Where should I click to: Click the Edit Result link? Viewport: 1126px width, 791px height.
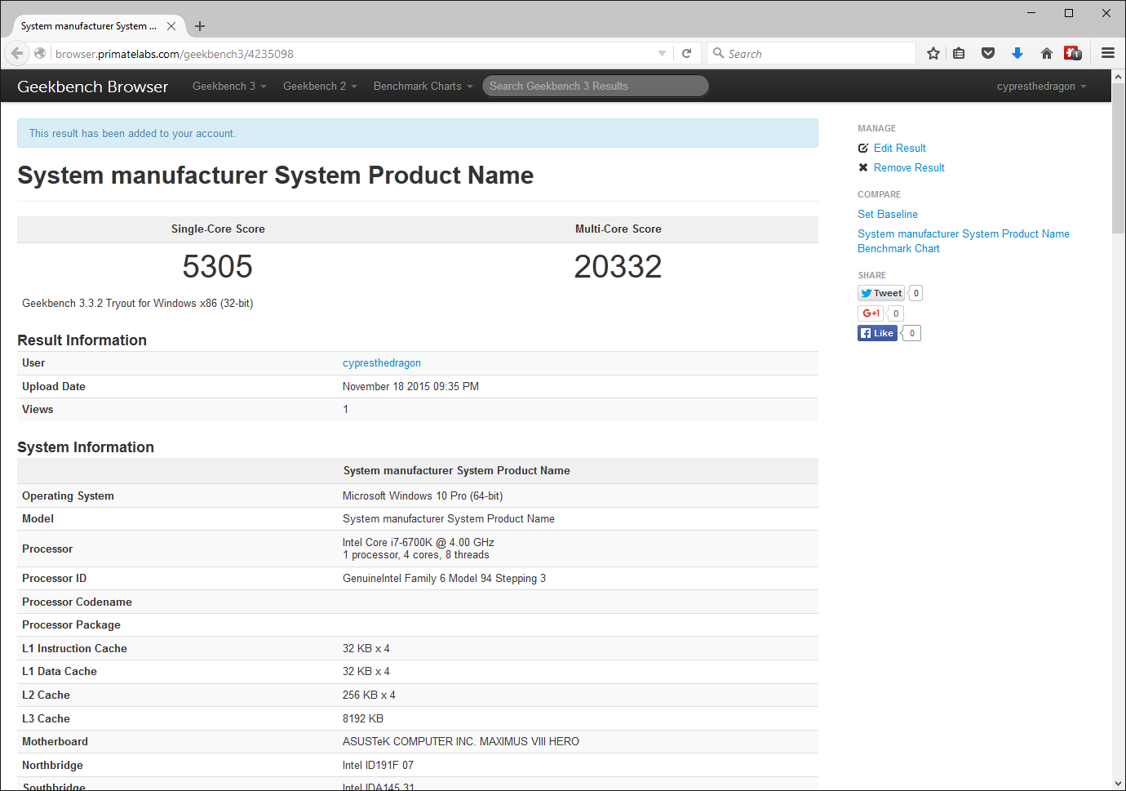pyautogui.click(x=900, y=148)
